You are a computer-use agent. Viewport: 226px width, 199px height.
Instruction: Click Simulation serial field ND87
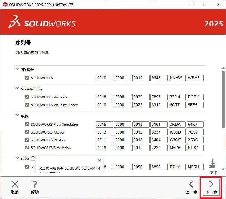tap(195, 148)
